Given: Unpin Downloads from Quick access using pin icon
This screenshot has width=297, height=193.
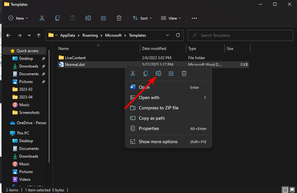Looking at the screenshot, I should point(44,66).
